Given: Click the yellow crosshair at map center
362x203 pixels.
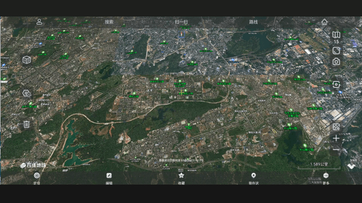Looking at the screenshot, I should 182,92.
